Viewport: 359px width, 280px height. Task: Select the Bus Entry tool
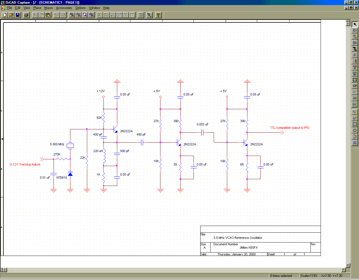(x=355, y=61)
